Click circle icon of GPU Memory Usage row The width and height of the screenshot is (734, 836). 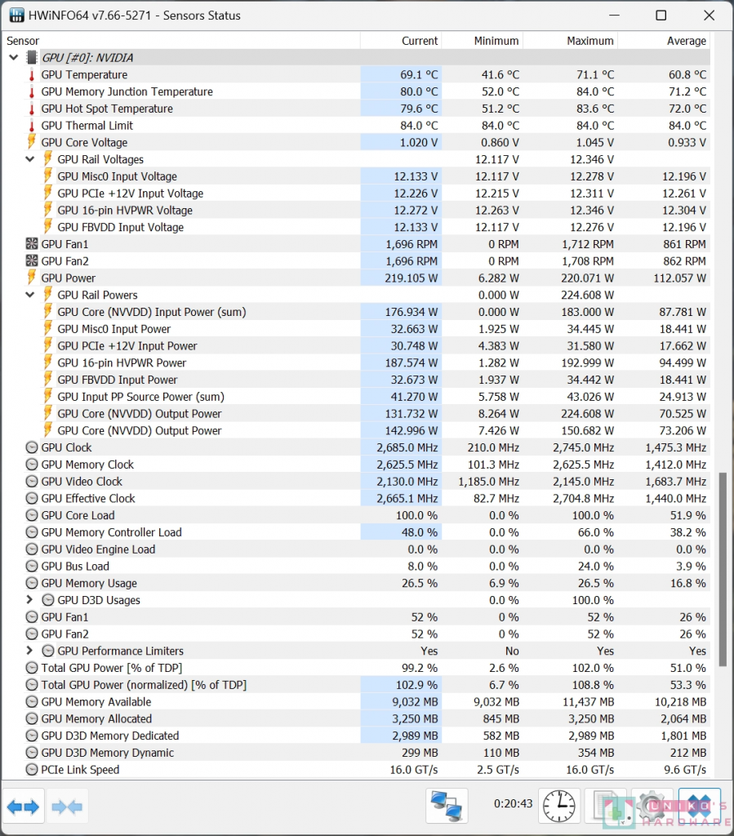32,583
